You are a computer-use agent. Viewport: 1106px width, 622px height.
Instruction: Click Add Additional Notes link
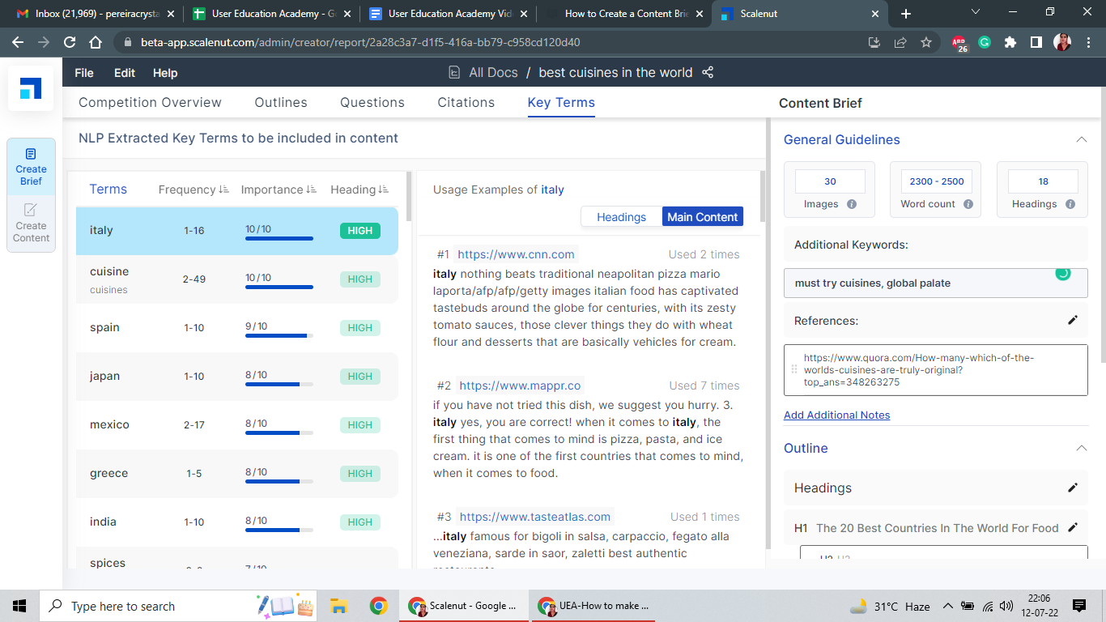[x=836, y=415]
